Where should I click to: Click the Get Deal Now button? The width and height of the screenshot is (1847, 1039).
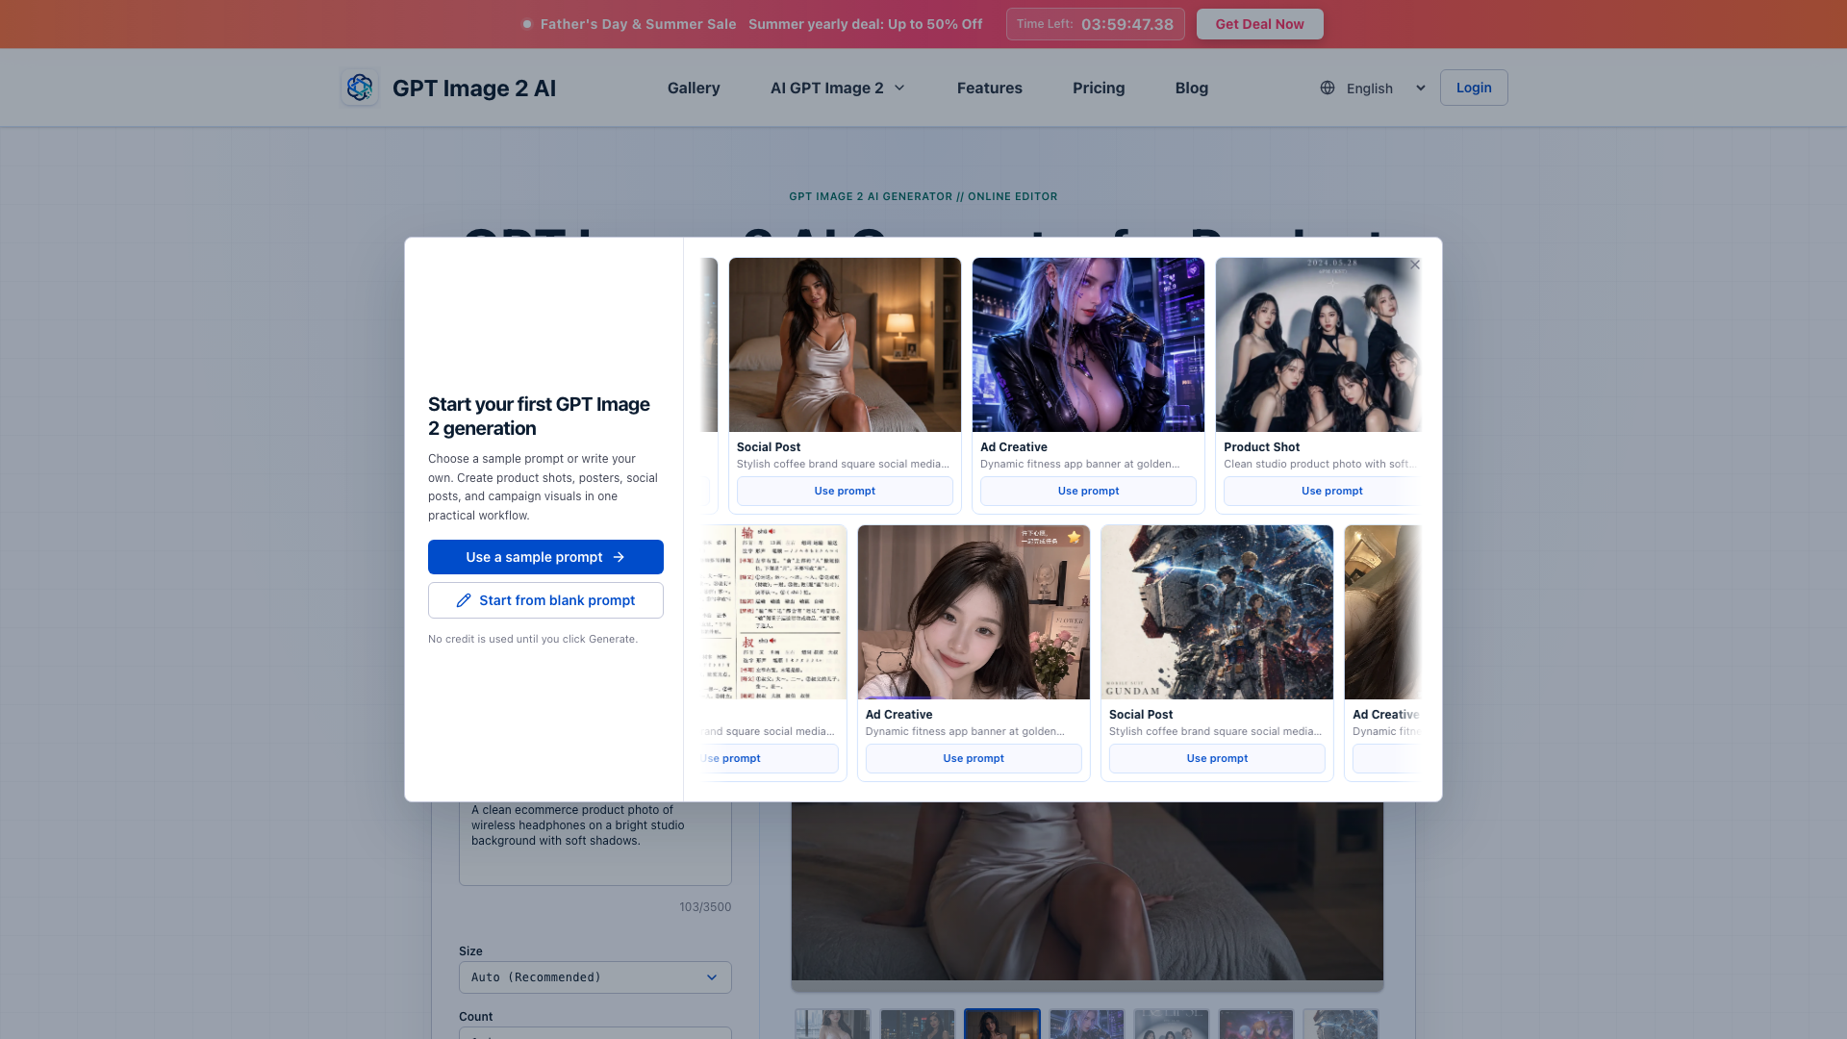(x=1260, y=24)
